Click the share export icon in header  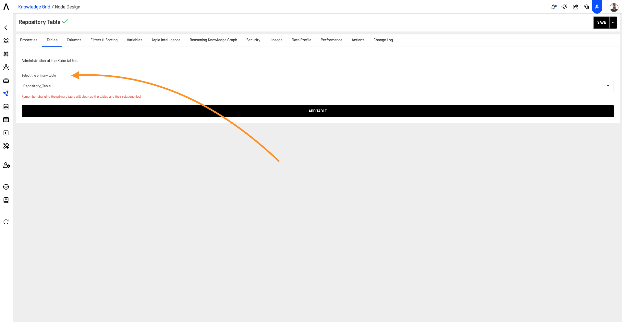coord(575,7)
